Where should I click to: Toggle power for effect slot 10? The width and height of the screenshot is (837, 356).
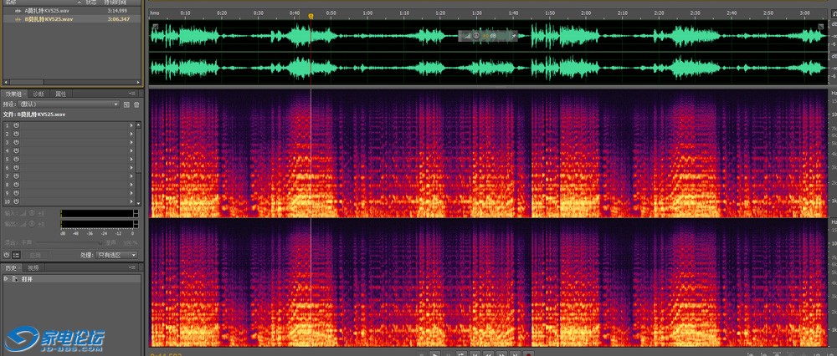(x=16, y=202)
